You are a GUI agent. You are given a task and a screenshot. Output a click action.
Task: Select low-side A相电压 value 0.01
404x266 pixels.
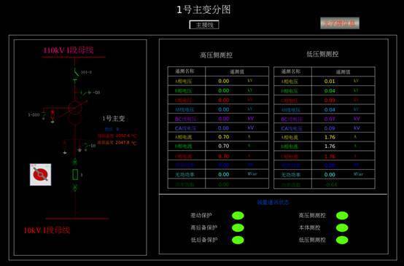pyautogui.click(x=330, y=82)
